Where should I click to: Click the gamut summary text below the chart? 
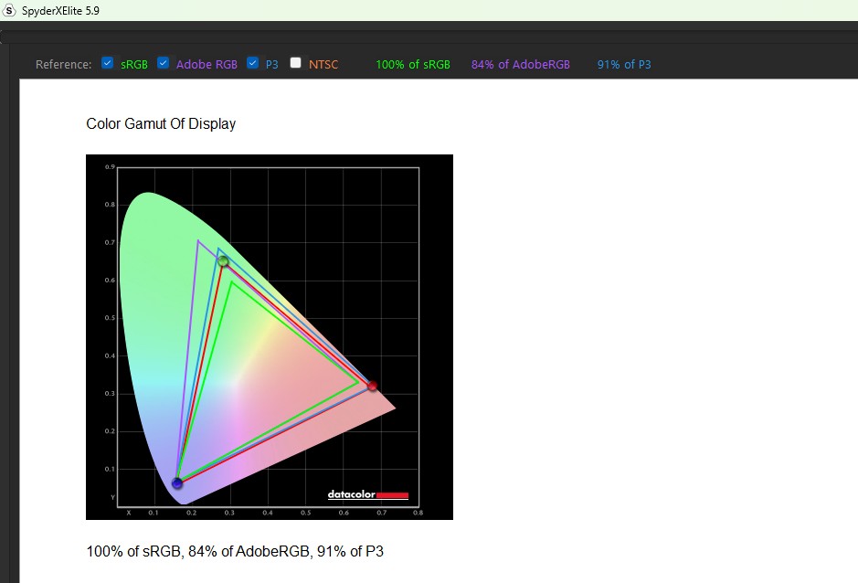click(x=235, y=551)
